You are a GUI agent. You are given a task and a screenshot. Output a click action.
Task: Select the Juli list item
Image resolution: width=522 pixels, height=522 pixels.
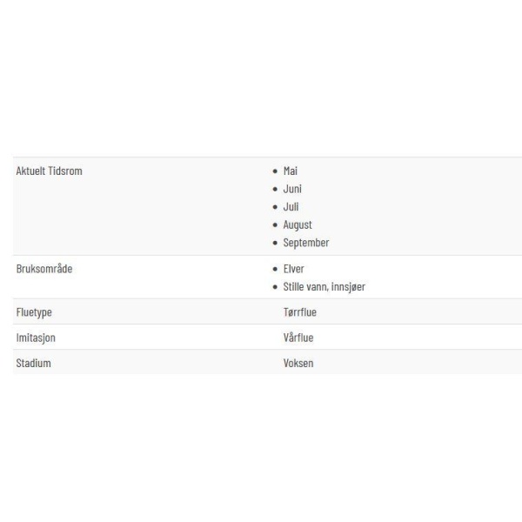pos(291,207)
